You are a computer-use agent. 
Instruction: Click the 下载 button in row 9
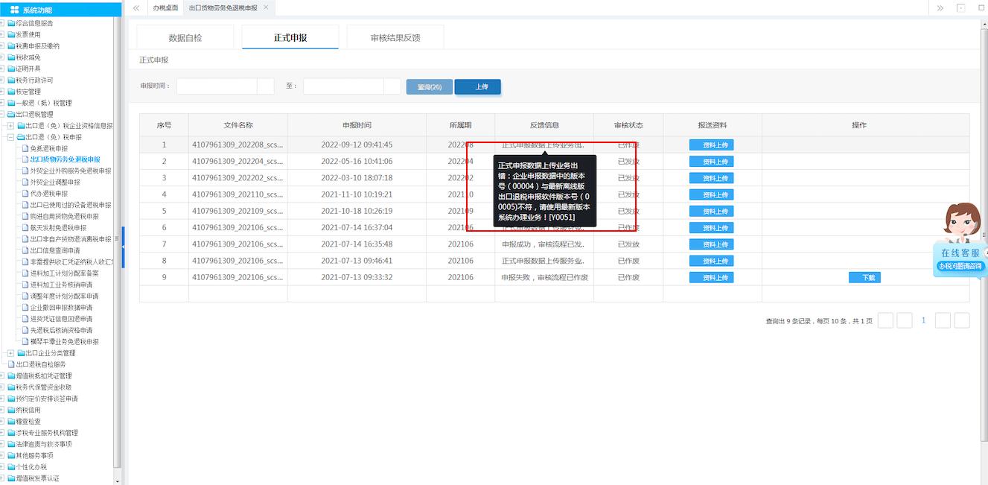point(864,277)
